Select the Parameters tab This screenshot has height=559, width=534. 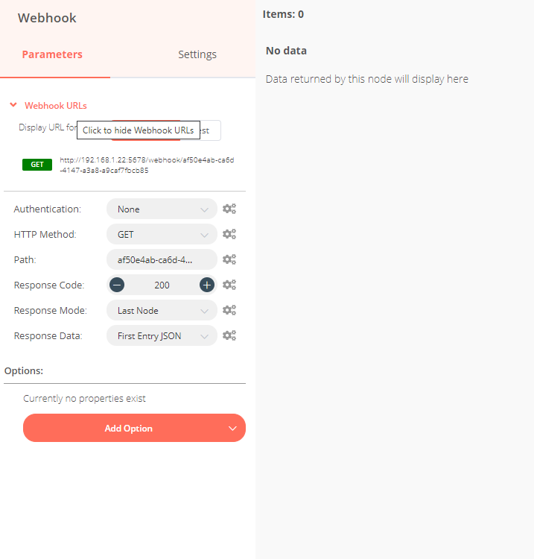[52, 54]
